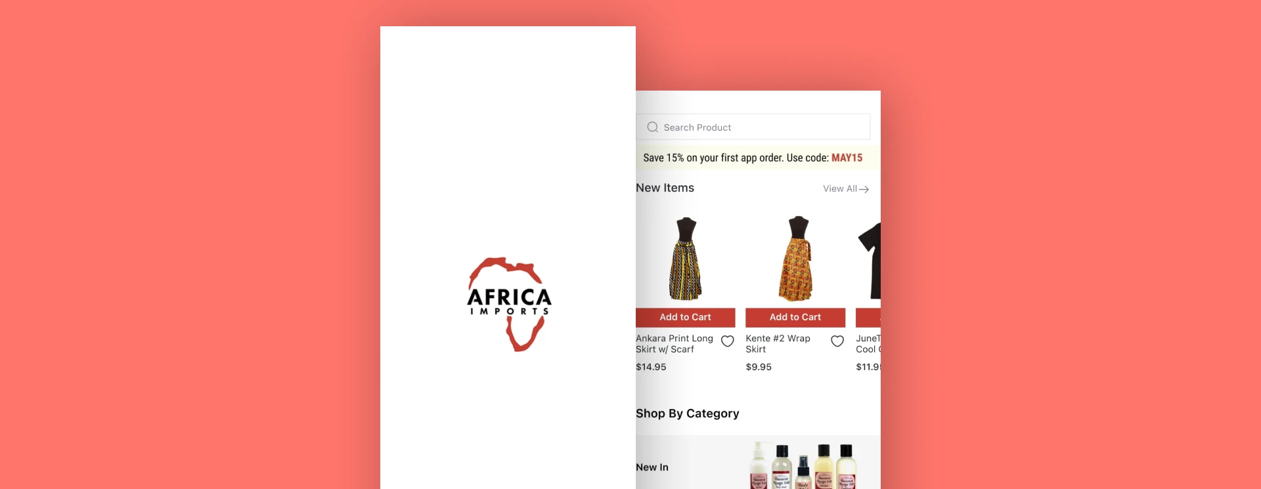Tap the MAY15 promo code banner
The image size is (1261, 489).
(x=753, y=158)
